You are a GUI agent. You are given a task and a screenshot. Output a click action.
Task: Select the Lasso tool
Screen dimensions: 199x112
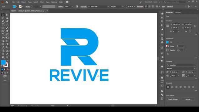pyautogui.click(x=7, y=18)
